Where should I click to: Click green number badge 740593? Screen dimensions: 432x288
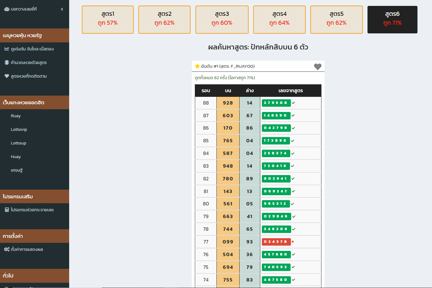pos(276,267)
